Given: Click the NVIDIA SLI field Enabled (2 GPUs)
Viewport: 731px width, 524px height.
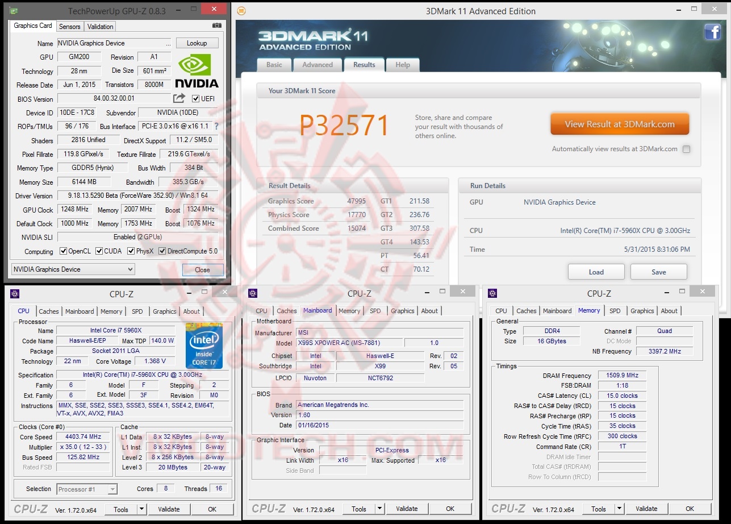Looking at the screenshot, I should pyautogui.click(x=137, y=237).
